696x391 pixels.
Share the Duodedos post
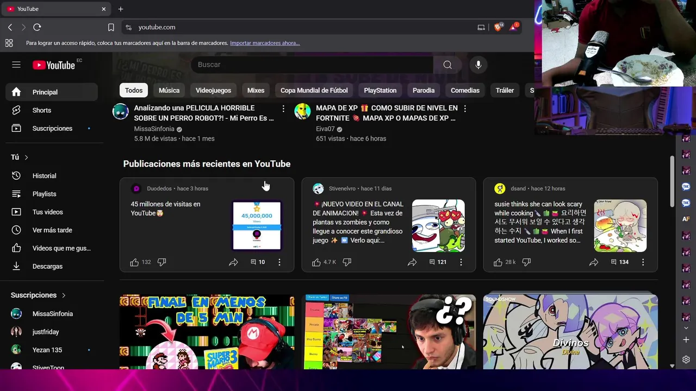[x=233, y=262]
